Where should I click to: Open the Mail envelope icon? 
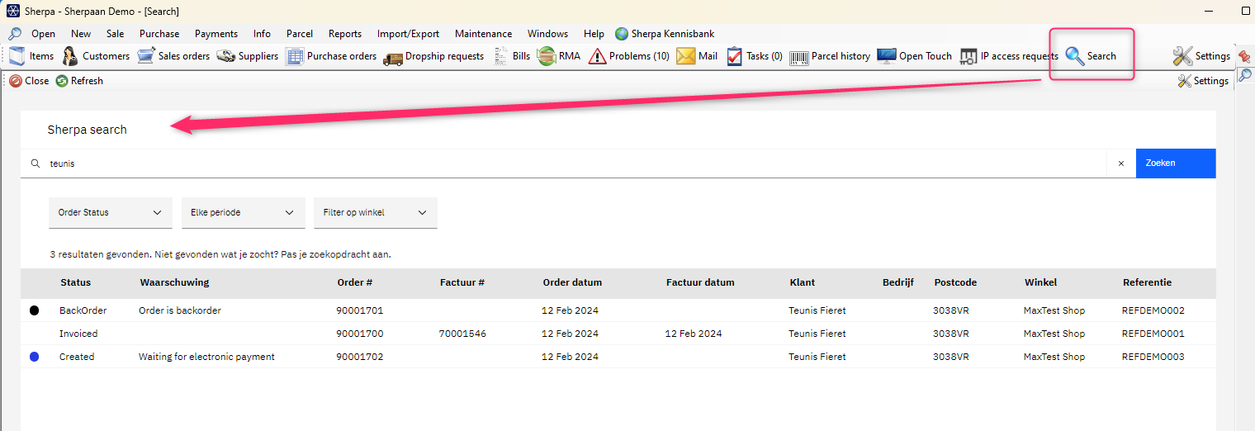point(697,56)
